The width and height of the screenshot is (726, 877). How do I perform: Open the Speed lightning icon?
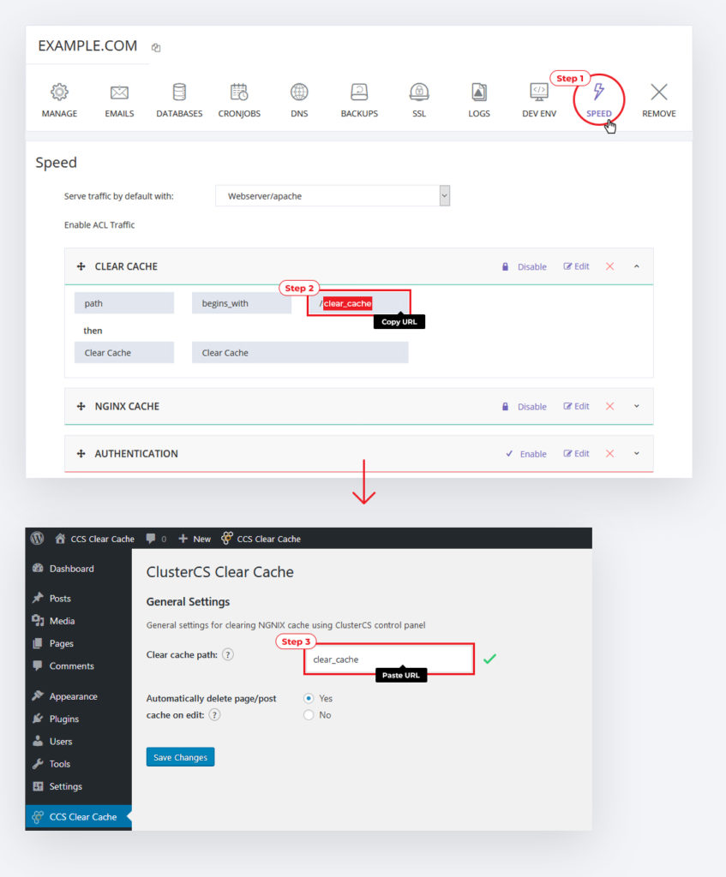click(x=599, y=92)
